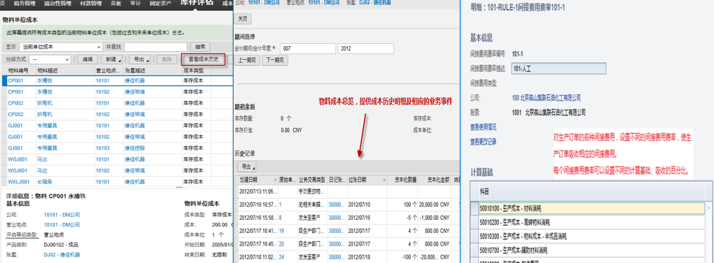This screenshot has width=714, height=263.
Task: Open 水槽铣 link in the 10102 row
Action: pyautogui.click(x=44, y=92)
